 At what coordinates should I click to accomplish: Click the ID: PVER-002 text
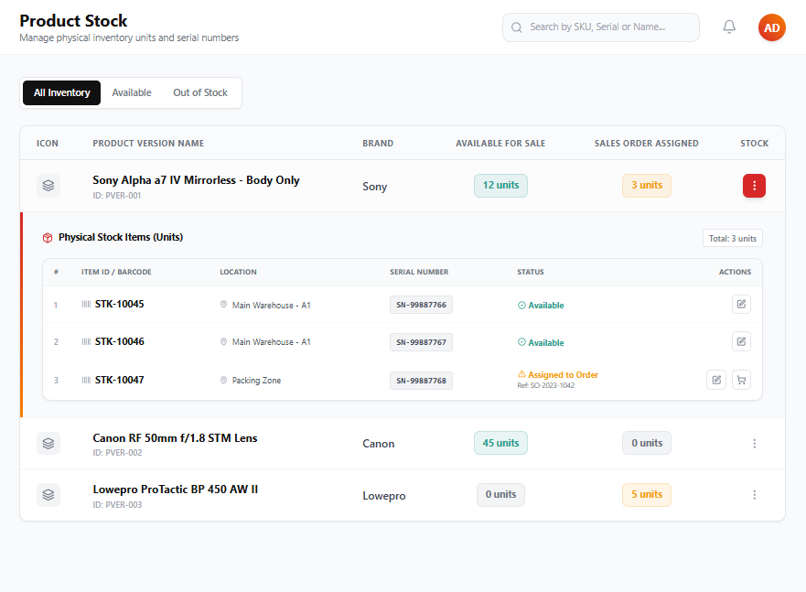[117, 453]
